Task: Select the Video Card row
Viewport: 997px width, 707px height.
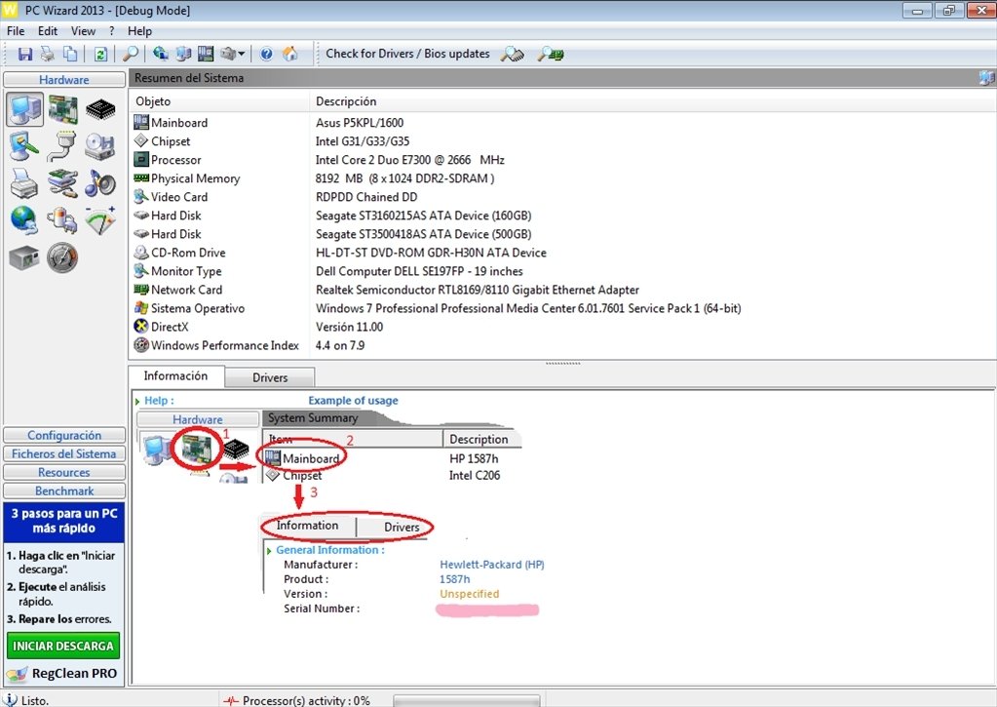Action: (x=562, y=197)
